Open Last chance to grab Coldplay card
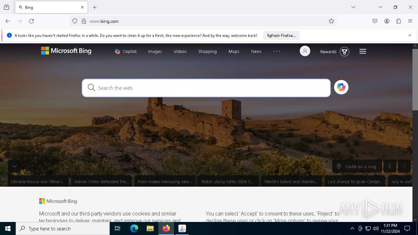 tap(355, 181)
